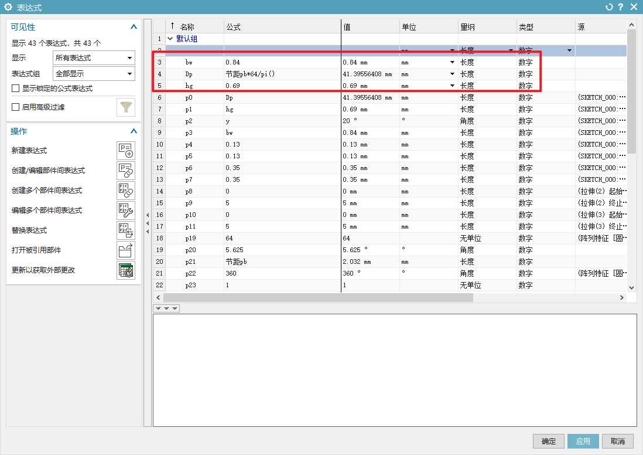Viewport: 643px width, 455px height.
Task: Click the vertical scrollbar up arrow
Action: point(631,25)
